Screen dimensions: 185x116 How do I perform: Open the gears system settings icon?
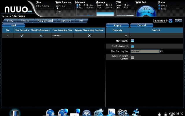pyautogui.click(x=123, y=113)
